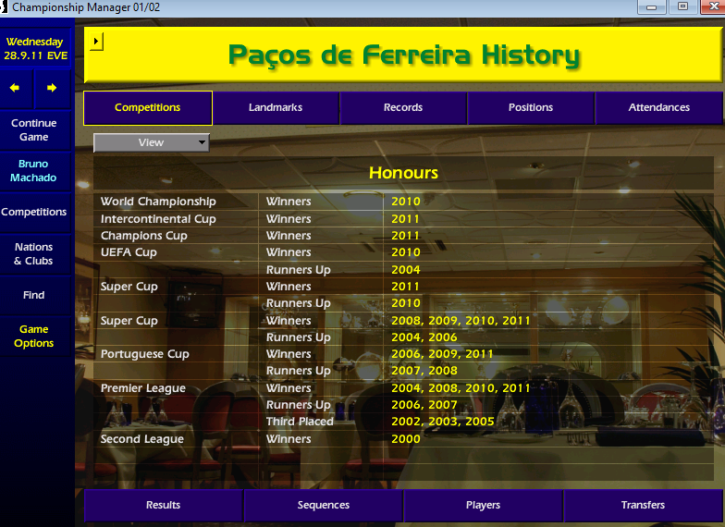Screen dimensions: 725x527
Task: Open the Sequences button
Action: pyautogui.click(x=324, y=505)
